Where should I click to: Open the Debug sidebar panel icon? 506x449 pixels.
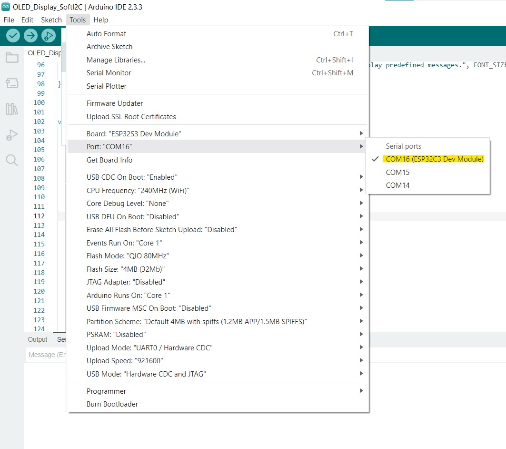click(x=12, y=135)
